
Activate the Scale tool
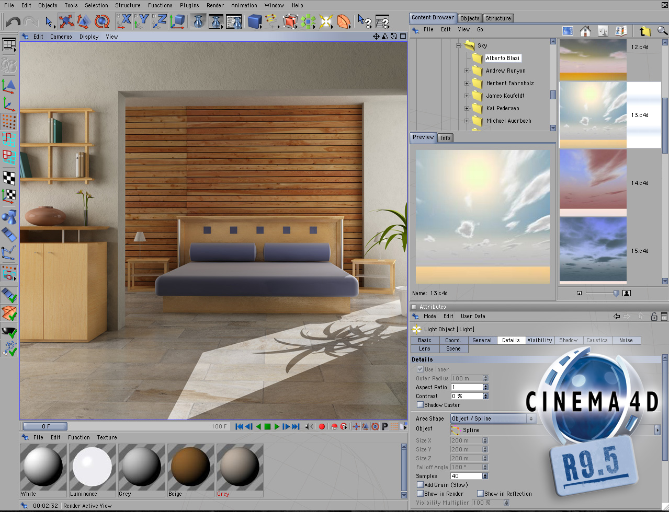(x=84, y=21)
